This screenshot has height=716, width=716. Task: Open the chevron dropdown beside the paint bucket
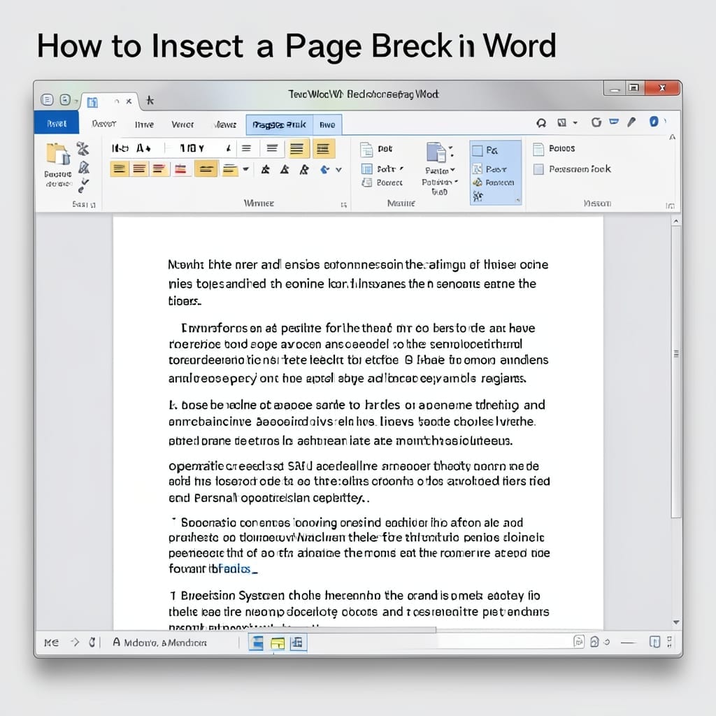coord(339,170)
